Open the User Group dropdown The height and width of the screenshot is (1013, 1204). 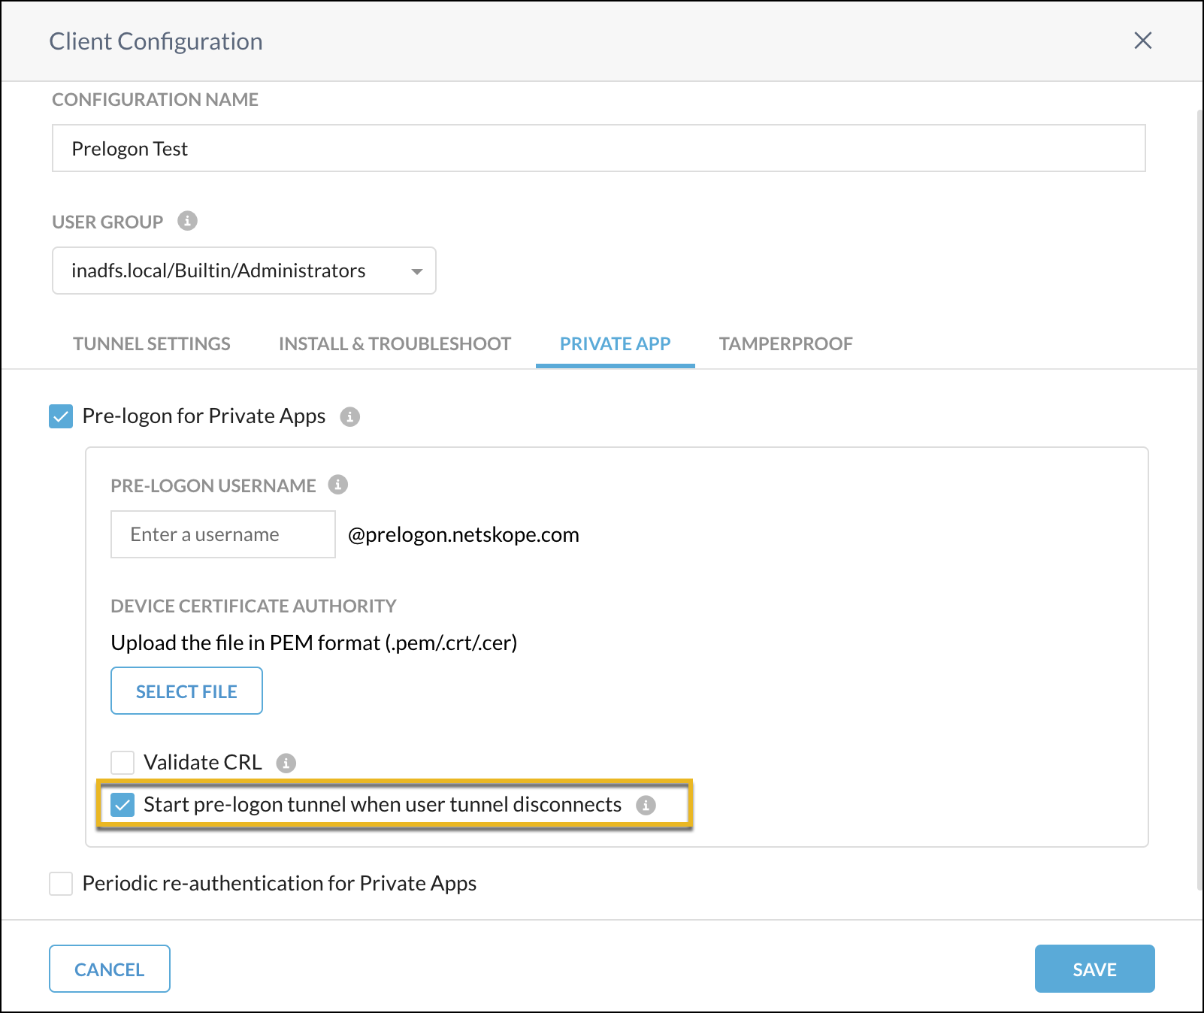pos(244,271)
